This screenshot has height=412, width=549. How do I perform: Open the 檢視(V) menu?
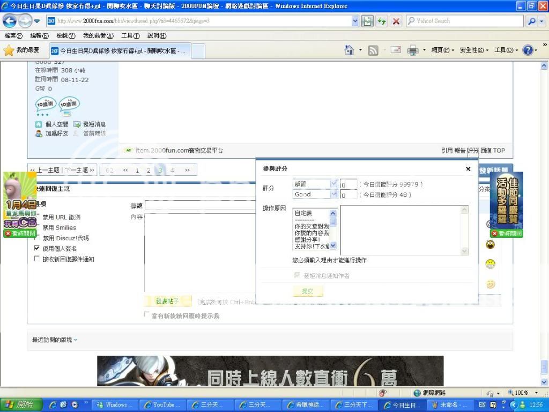(x=65, y=35)
